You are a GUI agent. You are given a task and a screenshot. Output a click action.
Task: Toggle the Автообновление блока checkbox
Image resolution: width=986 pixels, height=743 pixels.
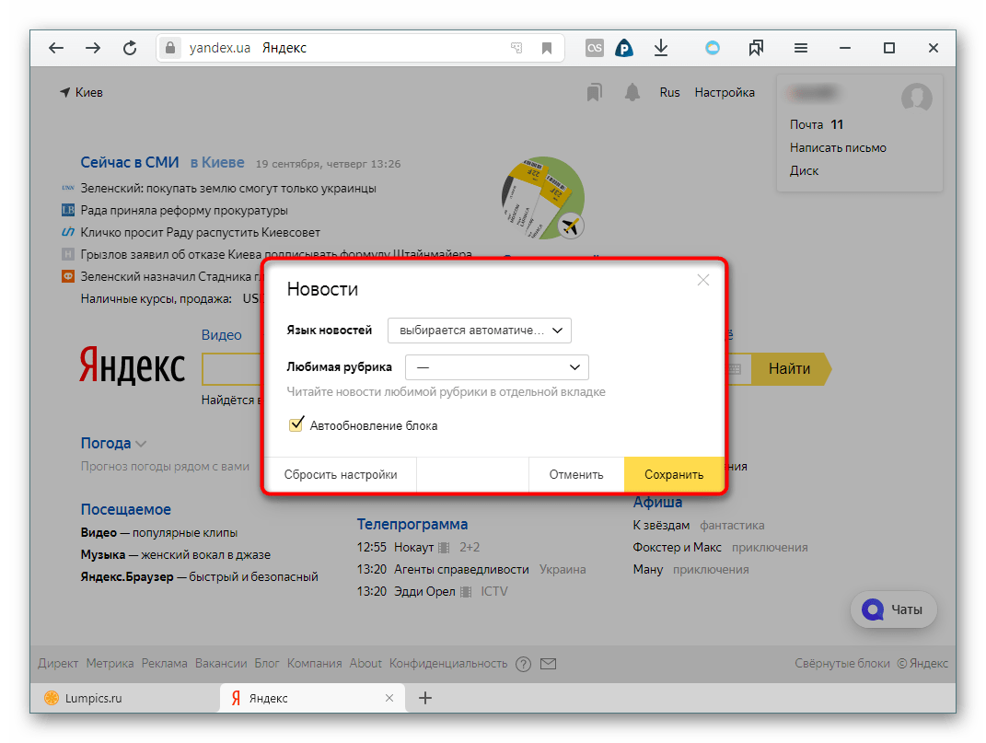click(296, 425)
